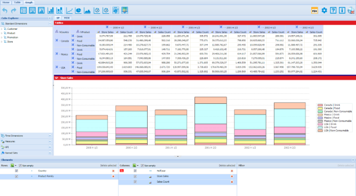Image resolution: width=356 pixels, height=196 pixels.
Task: Select the line chart icon in toolbar
Action: click(x=69, y=11)
